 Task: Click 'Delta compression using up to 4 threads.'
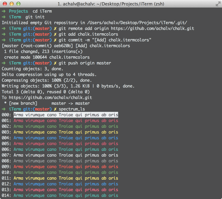[49, 75]
